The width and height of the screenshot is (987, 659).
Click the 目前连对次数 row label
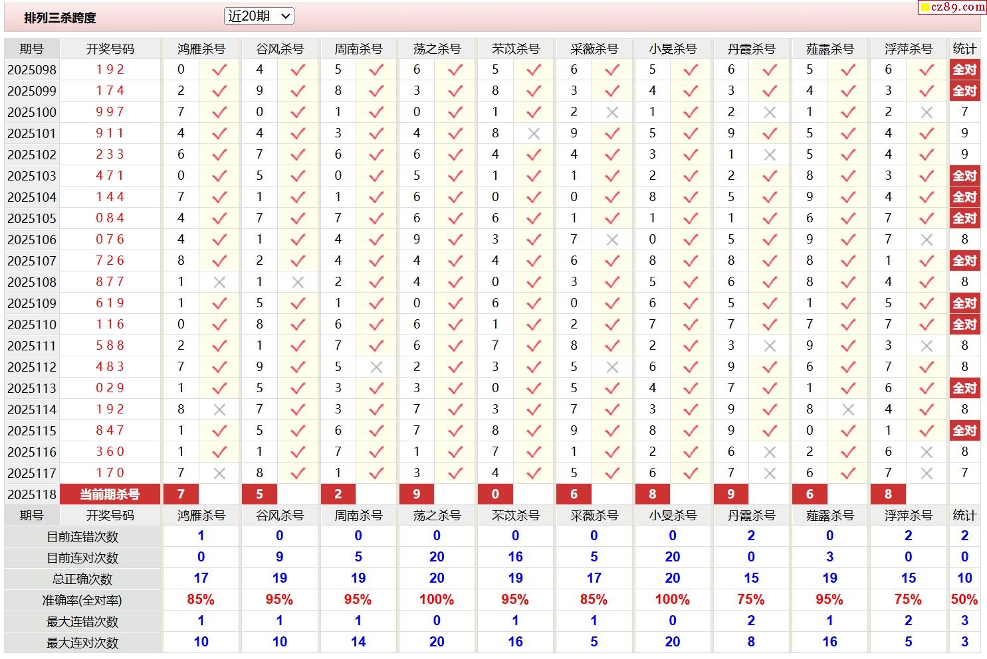[82, 558]
